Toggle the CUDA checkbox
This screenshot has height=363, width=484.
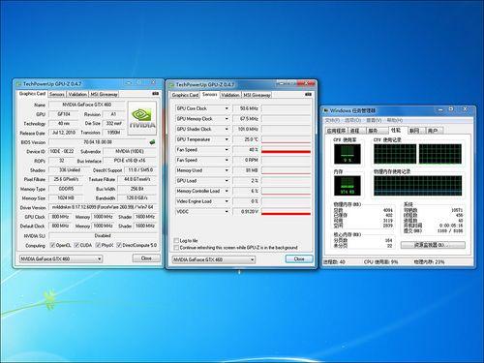(x=76, y=245)
